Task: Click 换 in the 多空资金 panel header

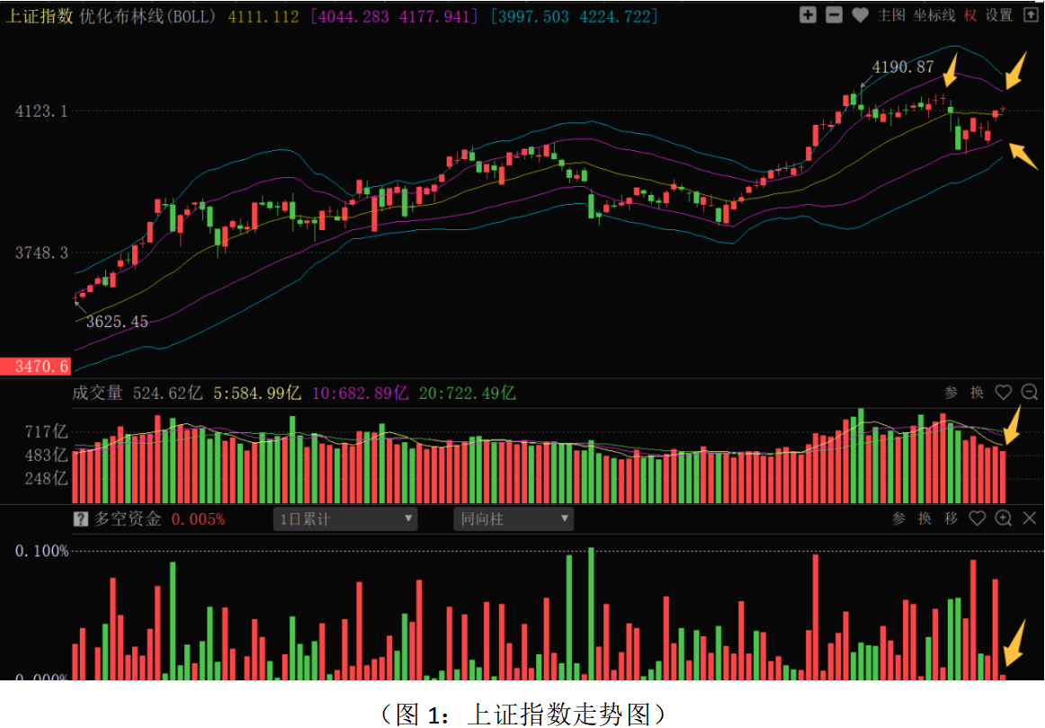Action: click(924, 519)
